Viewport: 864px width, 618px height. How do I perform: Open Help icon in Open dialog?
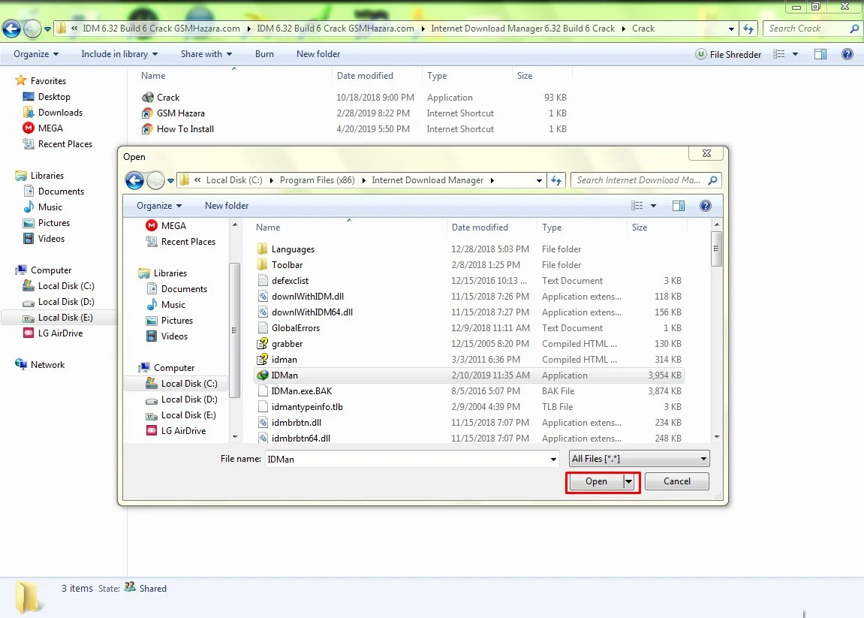point(706,206)
